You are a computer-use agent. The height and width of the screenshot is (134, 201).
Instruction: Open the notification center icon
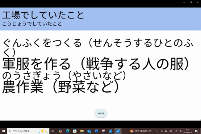pos(196,131)
